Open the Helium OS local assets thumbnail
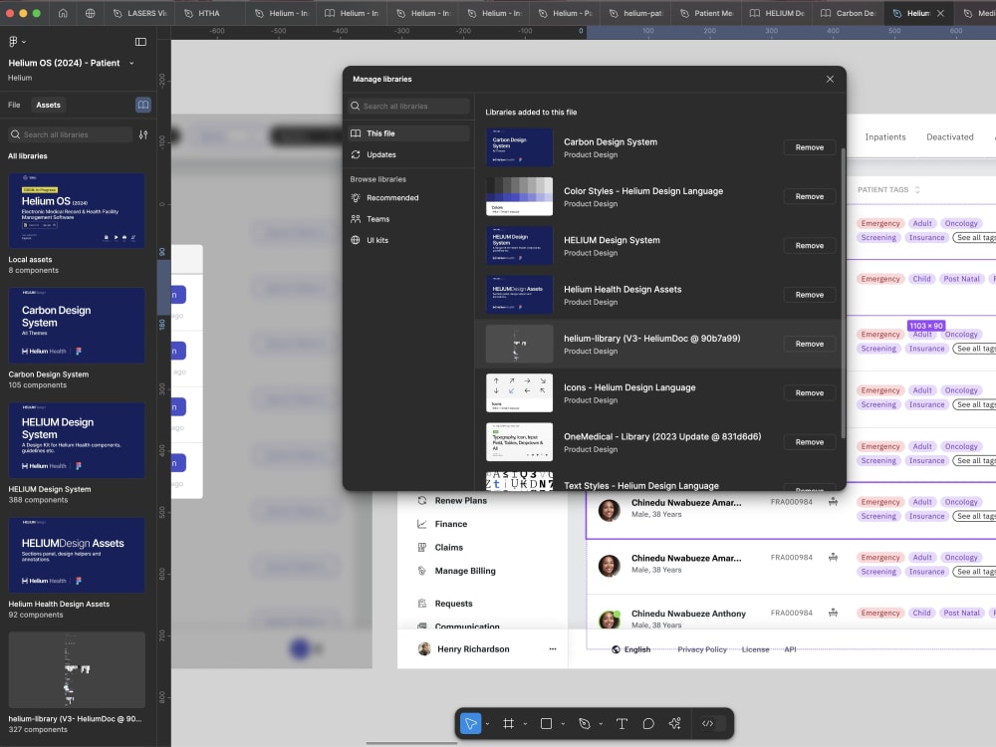 pos(77,210)
